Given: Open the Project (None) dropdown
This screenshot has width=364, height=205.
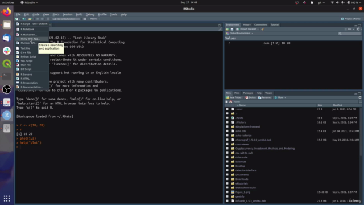Looking at the screenshot, I should (x=351, y=19).
